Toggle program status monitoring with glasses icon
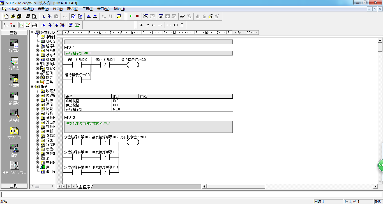This screenshot has width=383, height=204. pyautogui.click(x=183, y=16)
